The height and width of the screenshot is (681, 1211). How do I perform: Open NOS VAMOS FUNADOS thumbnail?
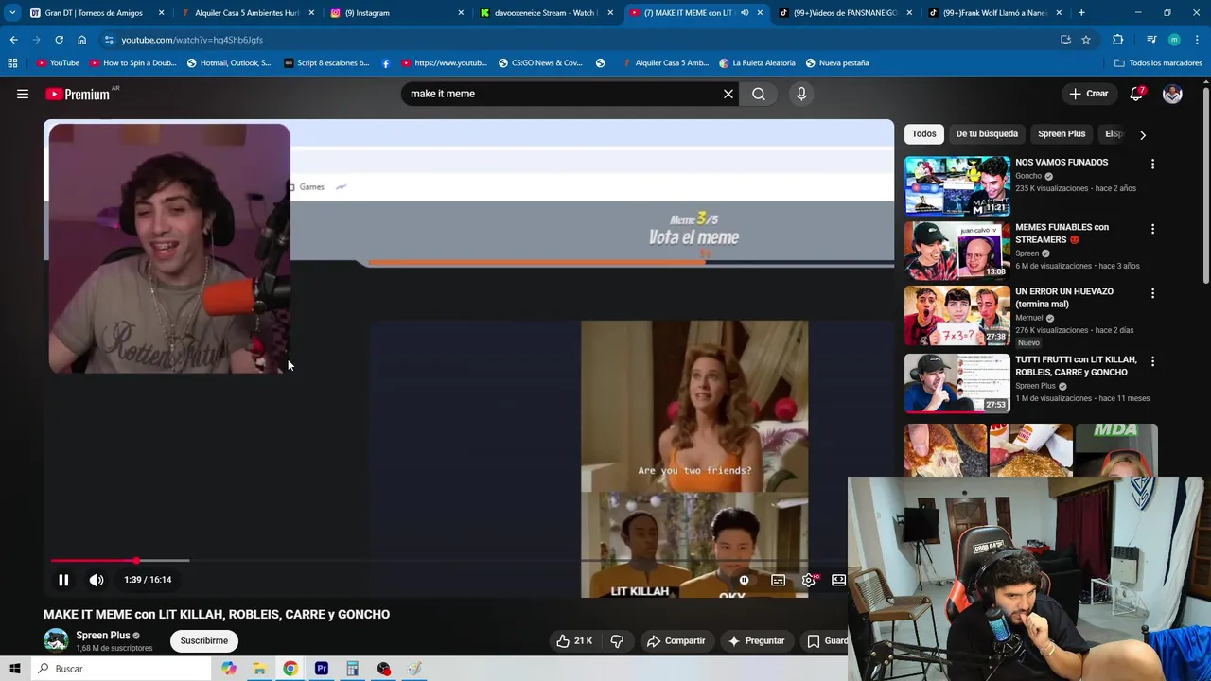(957, 186)
